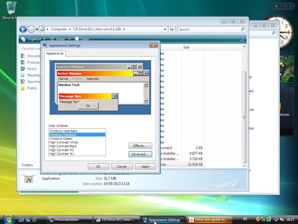Click the toucan slideshow gadget picture
The image size is (298, 224).
click(x=287, y=69)
